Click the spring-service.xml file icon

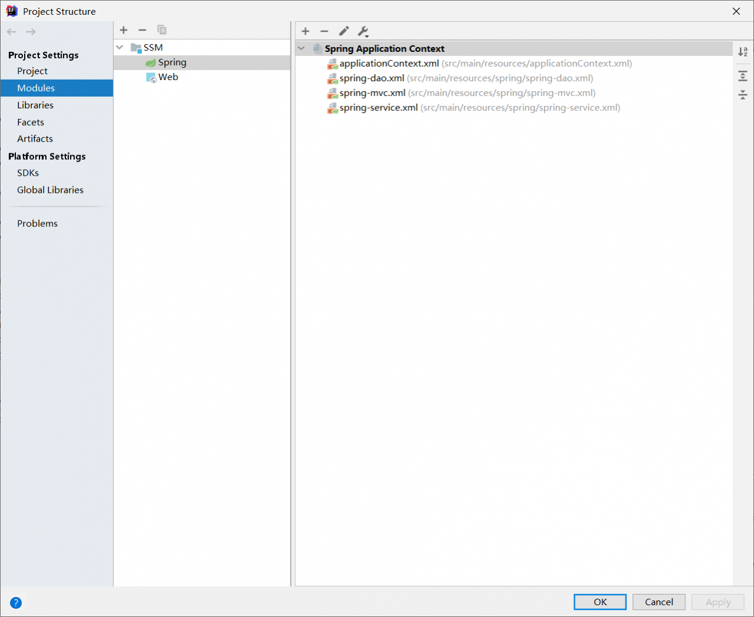pos(333,108)
